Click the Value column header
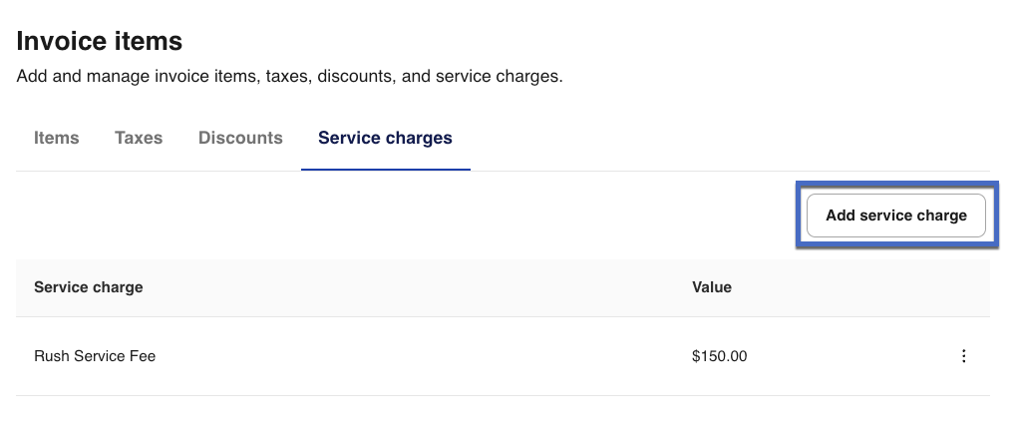The image size is (1017, 439). 712,287
